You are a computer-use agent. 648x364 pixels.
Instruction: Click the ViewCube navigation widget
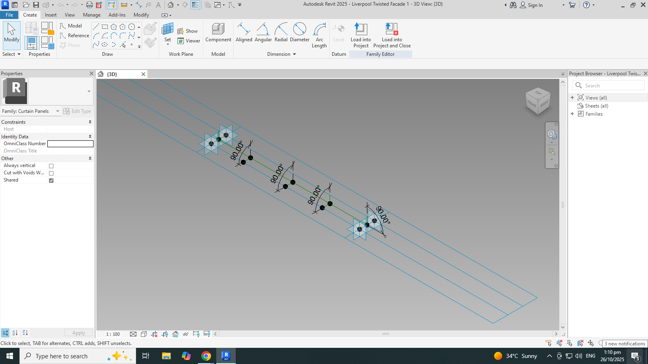coord(537,101)
